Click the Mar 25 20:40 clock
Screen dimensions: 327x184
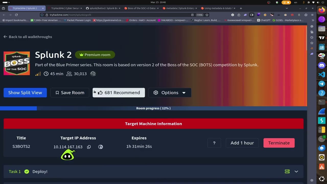pyautogui.click(x=158, y=2)
